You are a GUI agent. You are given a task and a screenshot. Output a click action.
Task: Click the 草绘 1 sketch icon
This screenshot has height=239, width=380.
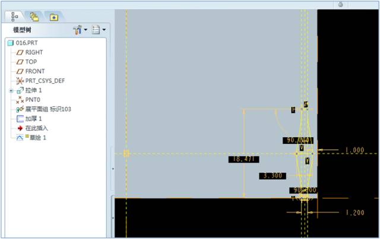[20, 138]
